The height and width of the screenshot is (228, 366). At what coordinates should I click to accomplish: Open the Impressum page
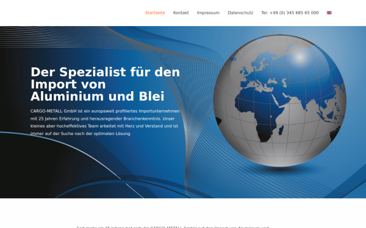coord(208,13)
